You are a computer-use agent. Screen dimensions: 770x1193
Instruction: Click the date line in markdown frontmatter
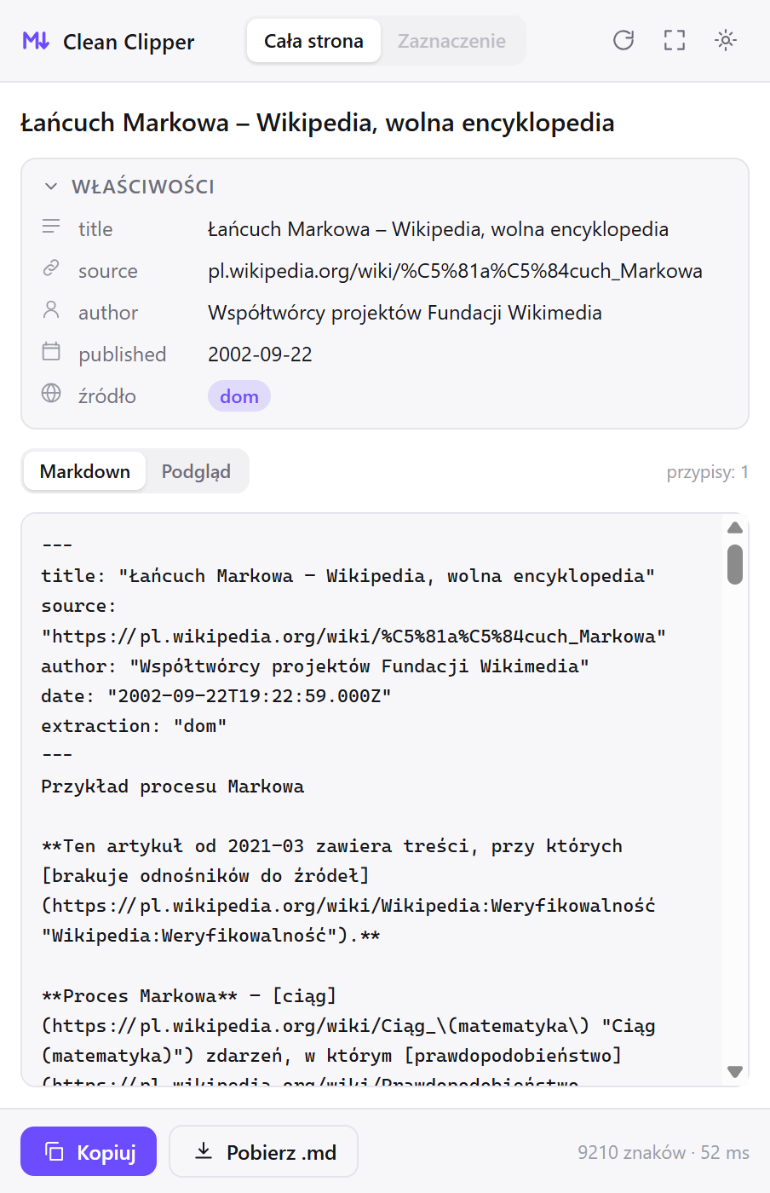216,696
